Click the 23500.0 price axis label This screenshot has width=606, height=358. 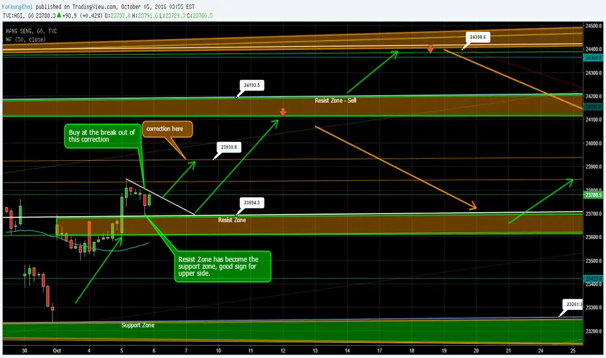(x=594, y=261)
